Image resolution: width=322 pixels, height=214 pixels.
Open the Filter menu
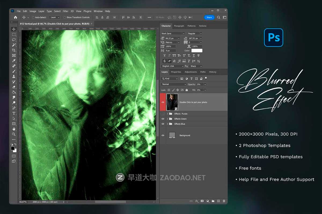tap(65, 11)
